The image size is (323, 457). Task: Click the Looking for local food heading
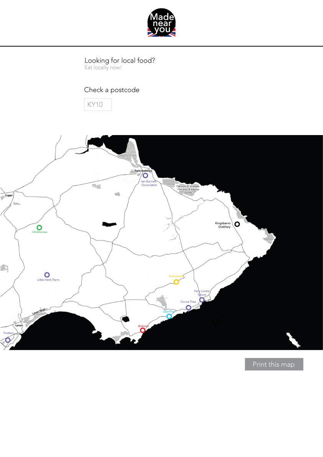(120, 60)
